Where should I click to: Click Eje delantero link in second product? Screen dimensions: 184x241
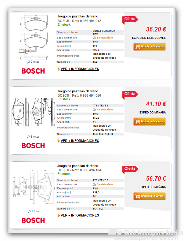tap(105, 109)
